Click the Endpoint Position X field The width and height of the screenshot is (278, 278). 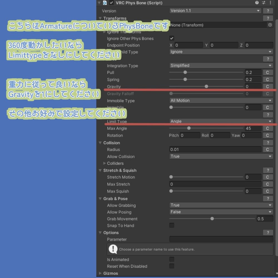[188, 45]
